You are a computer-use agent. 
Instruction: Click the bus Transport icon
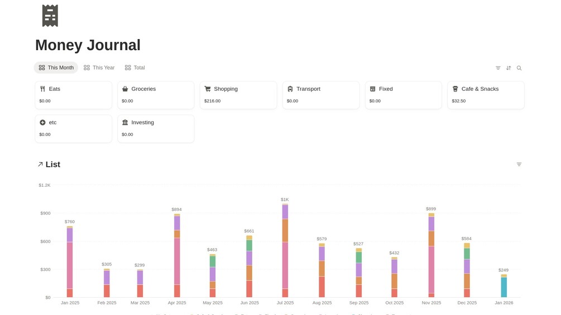click(x=290, y=89)
